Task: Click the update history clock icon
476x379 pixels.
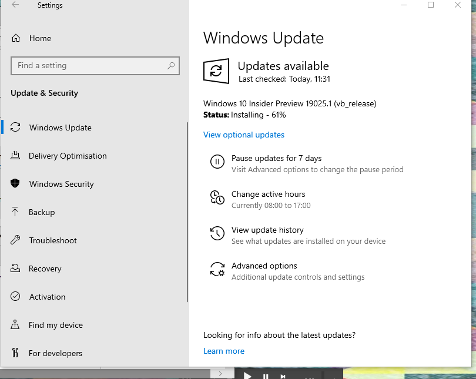Action: 217,233
